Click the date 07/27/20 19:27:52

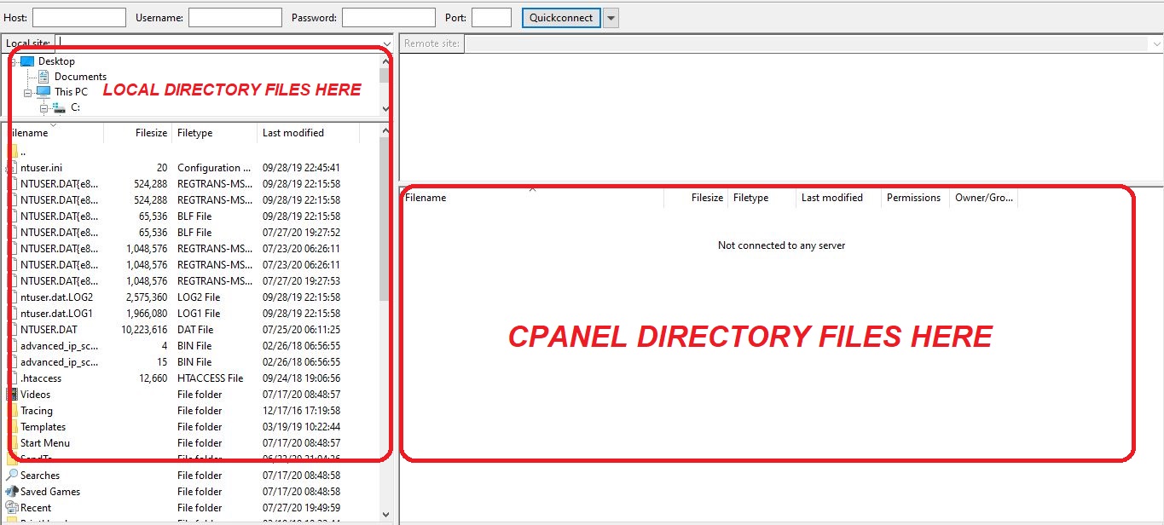(301, 233)
